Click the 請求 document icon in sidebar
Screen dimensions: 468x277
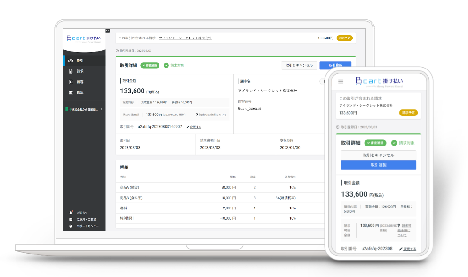[x=71, y=71]
